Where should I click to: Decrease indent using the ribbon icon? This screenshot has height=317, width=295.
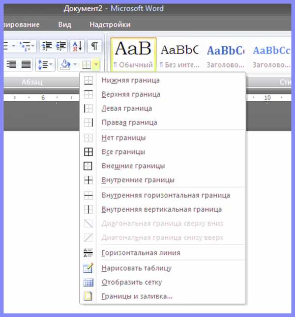click(x=47, y=46)
